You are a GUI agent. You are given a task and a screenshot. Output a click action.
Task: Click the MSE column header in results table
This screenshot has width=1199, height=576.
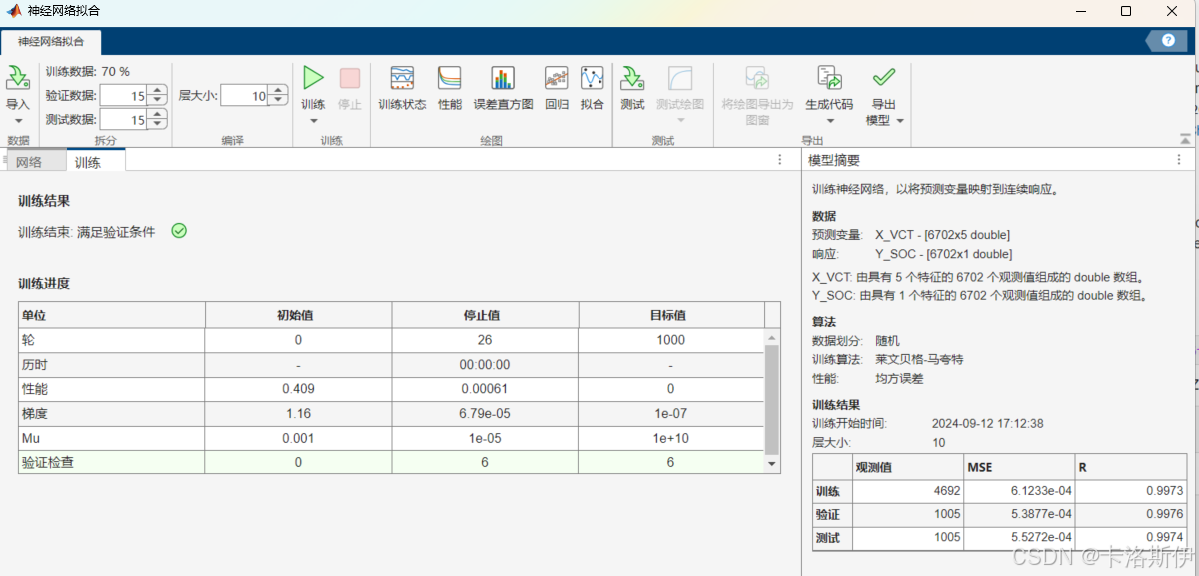(1018, 467)
